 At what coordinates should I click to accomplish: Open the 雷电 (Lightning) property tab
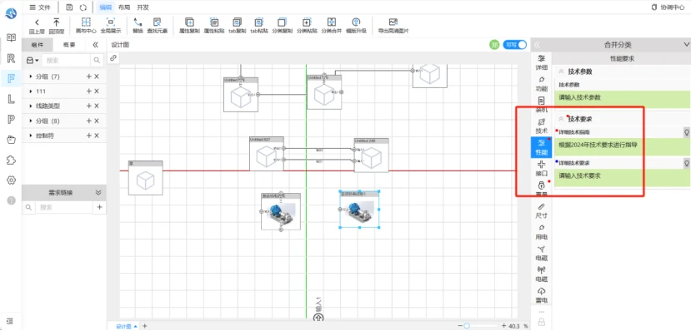(541, 295)
